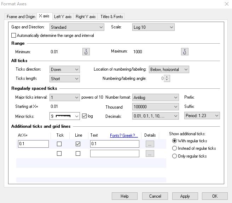Click the hook icon beside Minimum range
Image resolution: width=232 pixels, height=203 pixels.
point(86,52)
